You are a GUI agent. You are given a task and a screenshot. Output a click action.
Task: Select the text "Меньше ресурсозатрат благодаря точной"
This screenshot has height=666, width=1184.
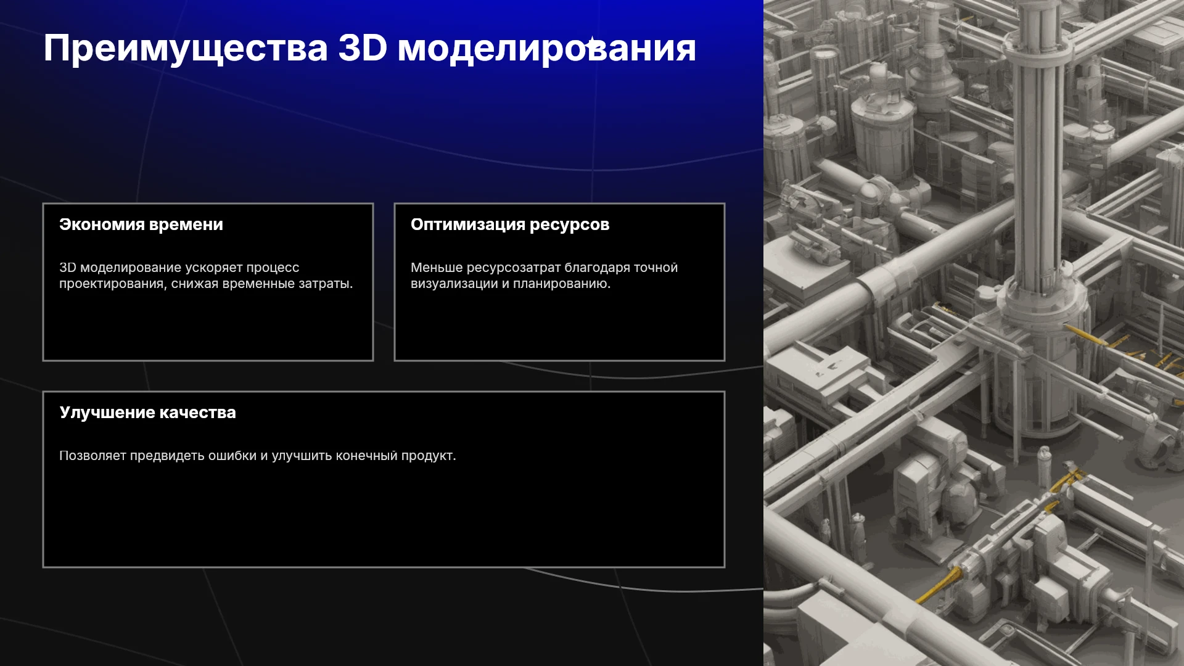(544, 268)
